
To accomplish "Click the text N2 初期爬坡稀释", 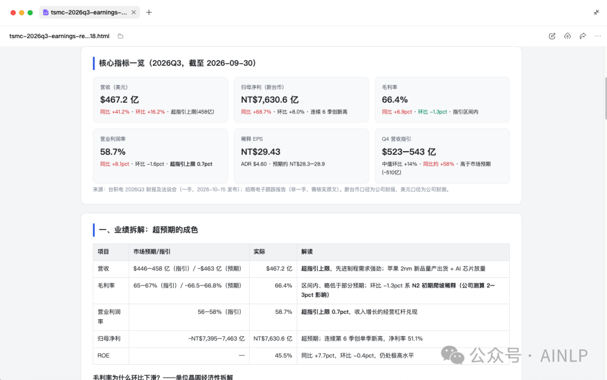I will point(434,286).
